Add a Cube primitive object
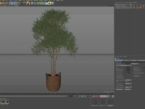 point(32,3)
